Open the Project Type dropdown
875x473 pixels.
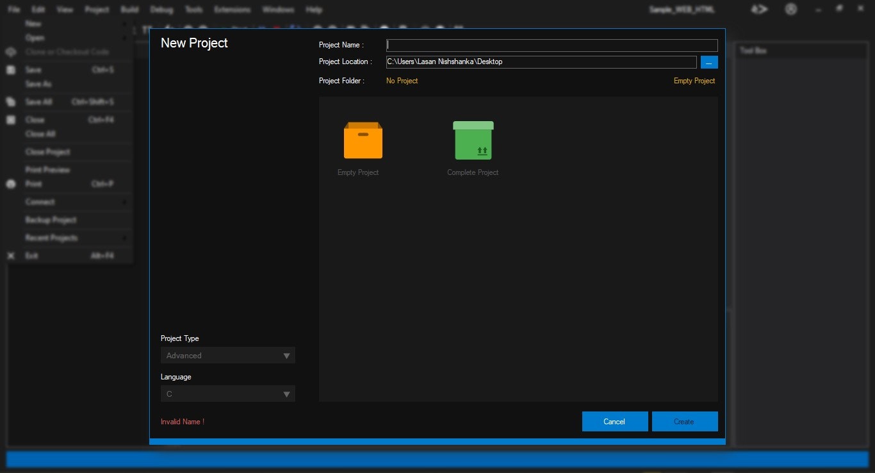227,356
